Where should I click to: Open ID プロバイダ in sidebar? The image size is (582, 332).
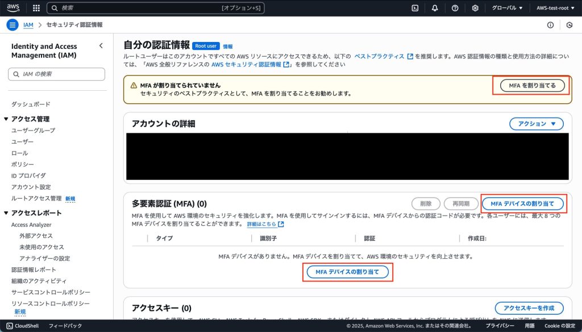coord(28,175)
